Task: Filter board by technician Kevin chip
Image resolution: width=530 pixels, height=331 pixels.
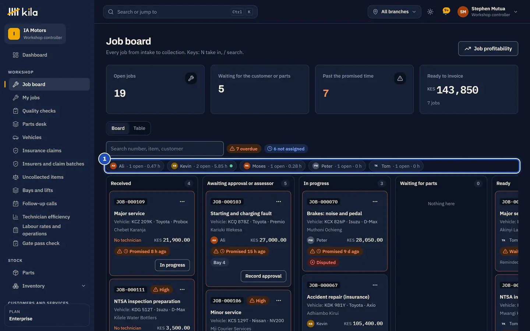Action: 202,166
